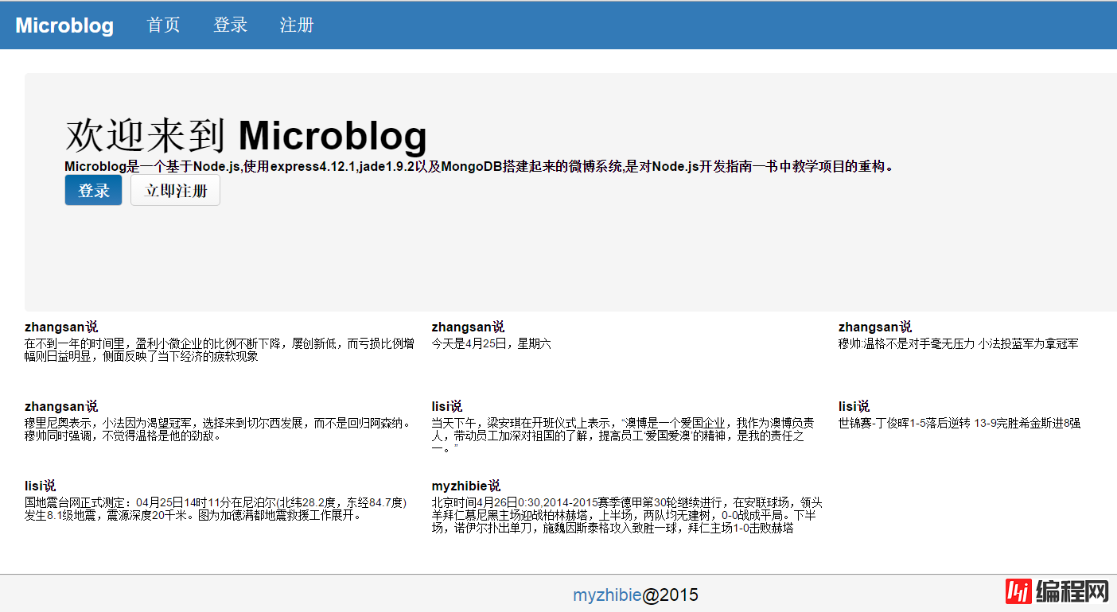Viewport: 1117px width, 612px height.
Task: Click 'zhangsan说' heading above 今天是4月25日 post
Action: [468, 327]
